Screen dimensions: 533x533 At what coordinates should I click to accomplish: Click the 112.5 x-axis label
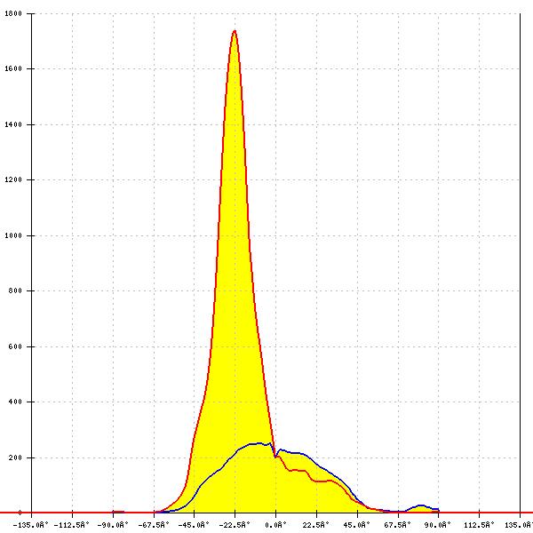tap(479, 525)
